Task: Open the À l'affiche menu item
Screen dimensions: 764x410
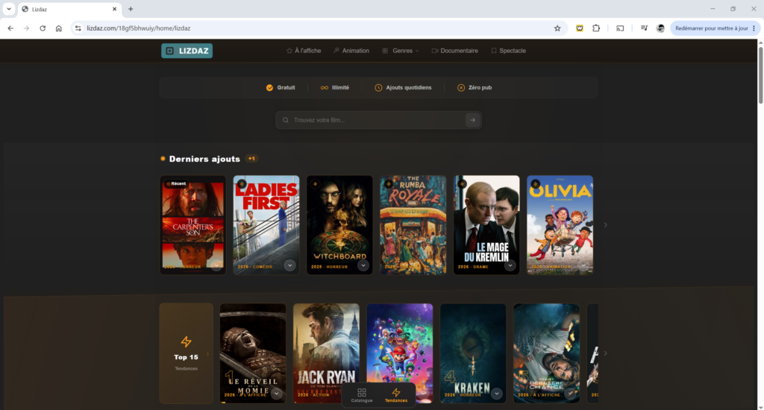Action: 304,51
